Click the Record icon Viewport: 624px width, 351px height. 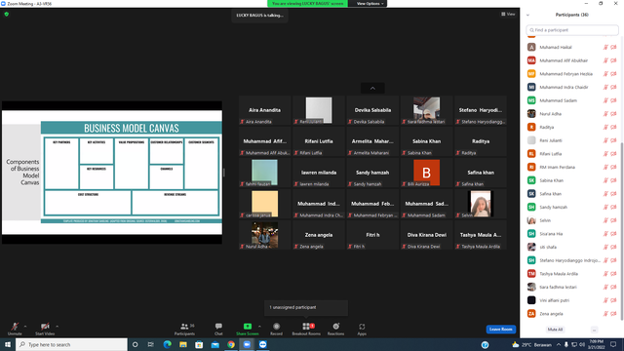(276, 327)
